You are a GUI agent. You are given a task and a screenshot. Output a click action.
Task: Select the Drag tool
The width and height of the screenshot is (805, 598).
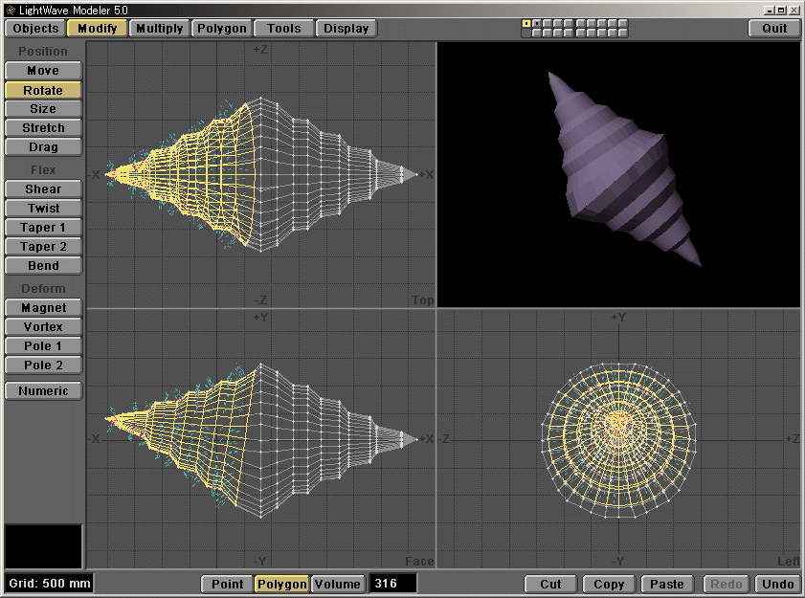tap(42, 146)
